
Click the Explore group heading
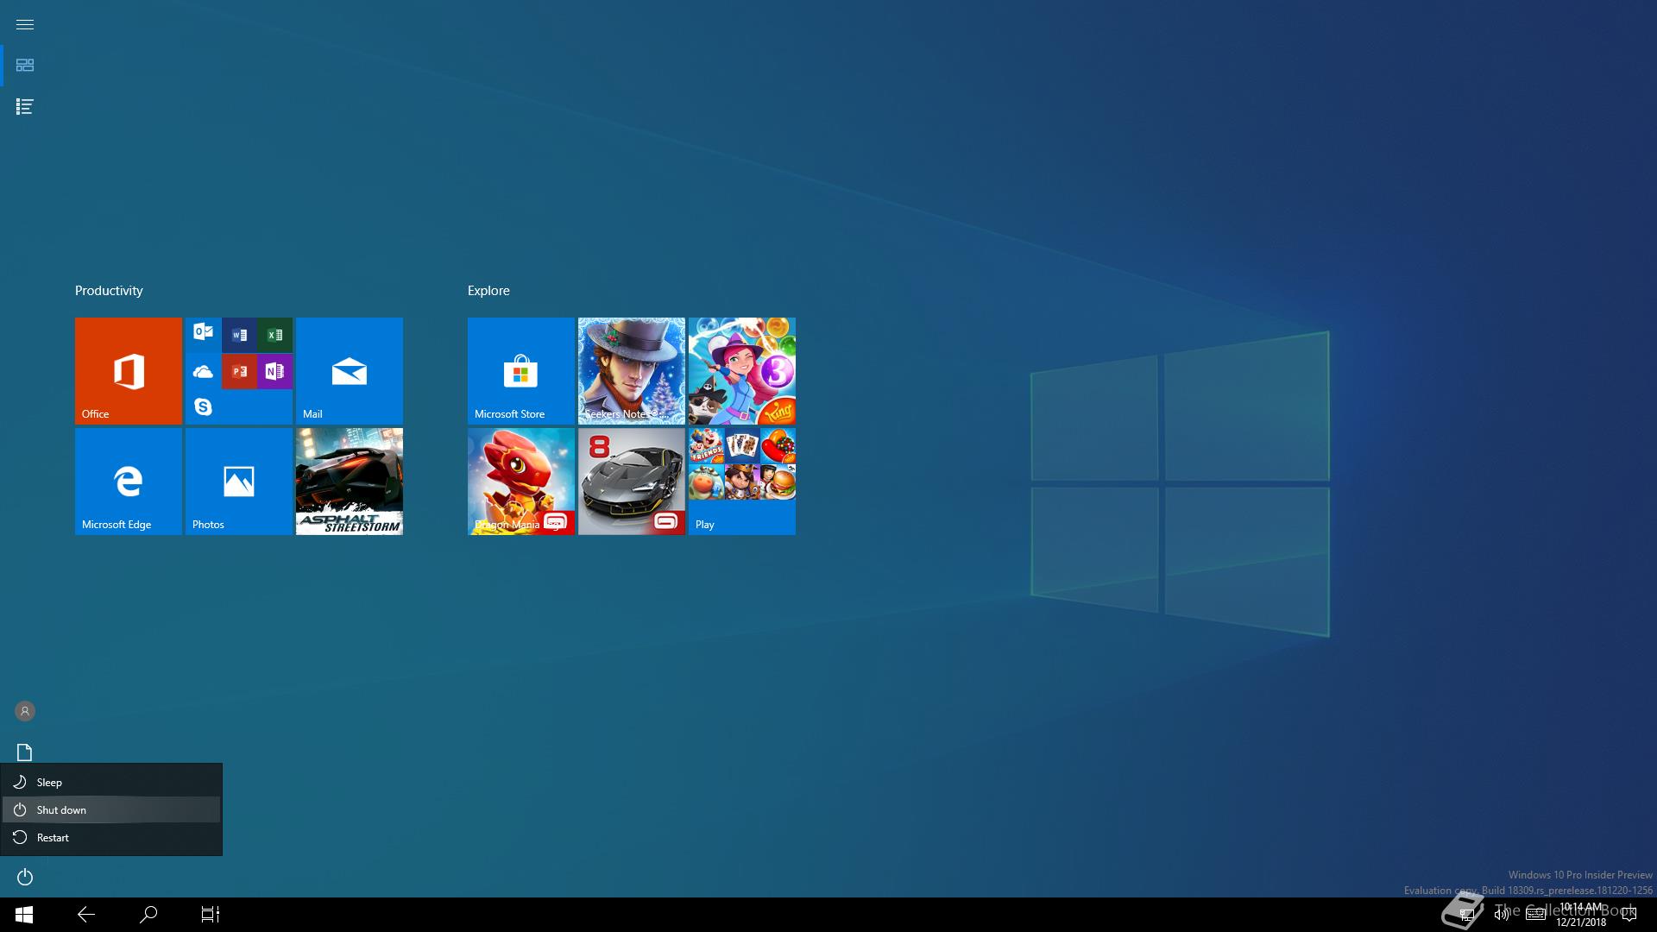[488, 291]
